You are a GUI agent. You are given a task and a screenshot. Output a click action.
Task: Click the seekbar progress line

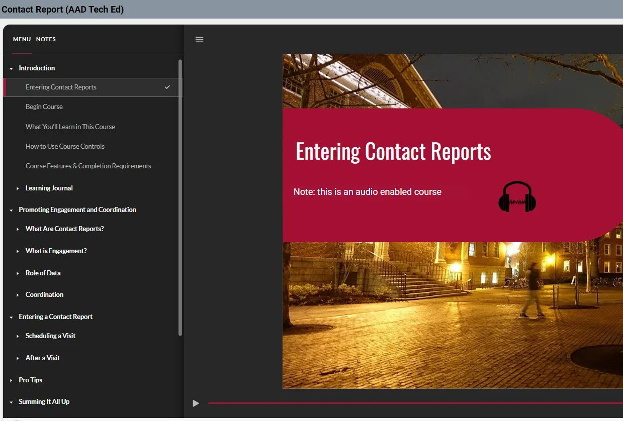click(415, 403)
